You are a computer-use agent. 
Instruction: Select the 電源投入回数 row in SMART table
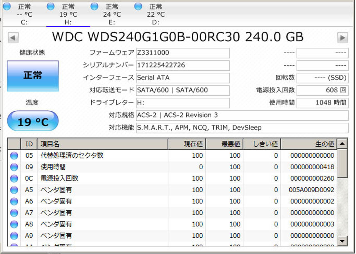click(172, 178)
